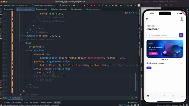Open the iPhone 14 Pro Max device dropdown
This screenshot has width=189, height=106.
pyautogui.click(x=43, y=5)
